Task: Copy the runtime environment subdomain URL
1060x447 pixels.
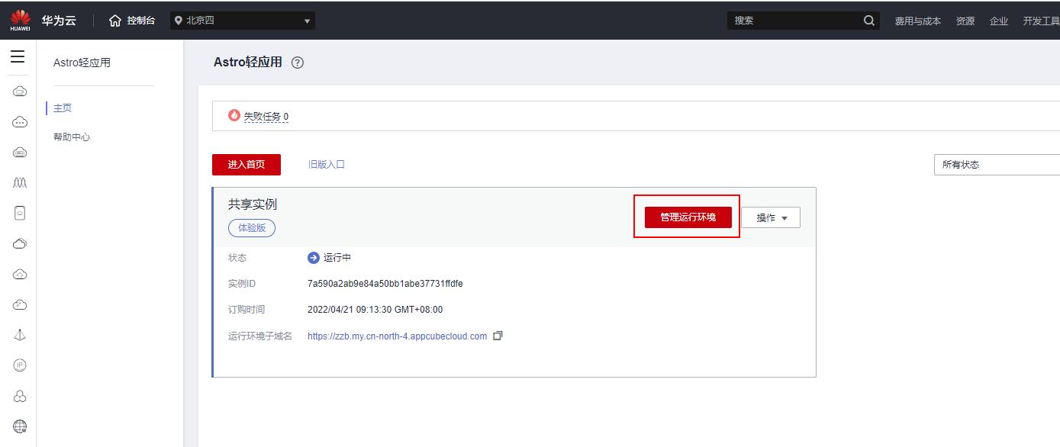Action: point(498,336)
